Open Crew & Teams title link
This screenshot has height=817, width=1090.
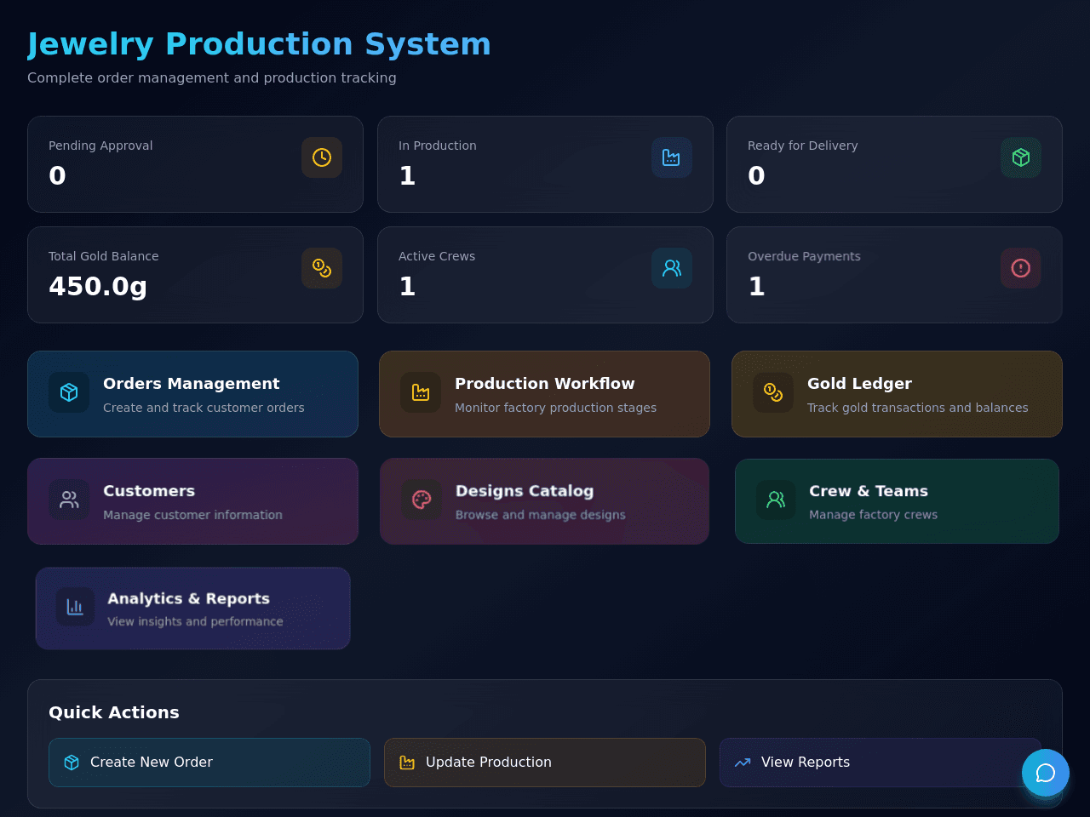pyautogui.click(x=869, y=491)
